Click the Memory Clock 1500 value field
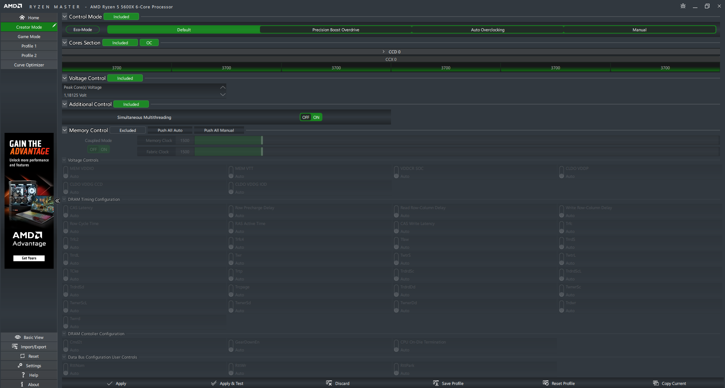Image resolution: width=725 pixels, height=388 pixels. point(185,140)
